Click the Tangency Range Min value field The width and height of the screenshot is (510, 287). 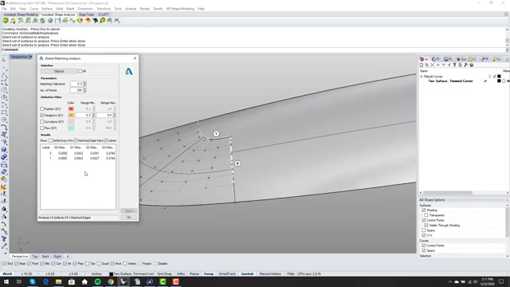84,115
